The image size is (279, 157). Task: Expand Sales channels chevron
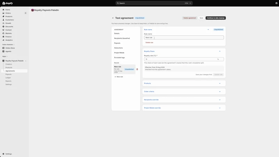[x=14, y=45]
